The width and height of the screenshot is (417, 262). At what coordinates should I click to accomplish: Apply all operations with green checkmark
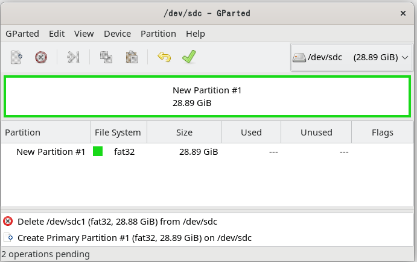pos(189,57)
